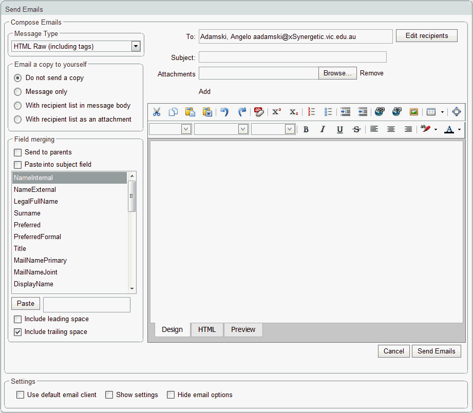473x413 pixels.
Task: Apply superscript formatting
Action: [276, 112]
